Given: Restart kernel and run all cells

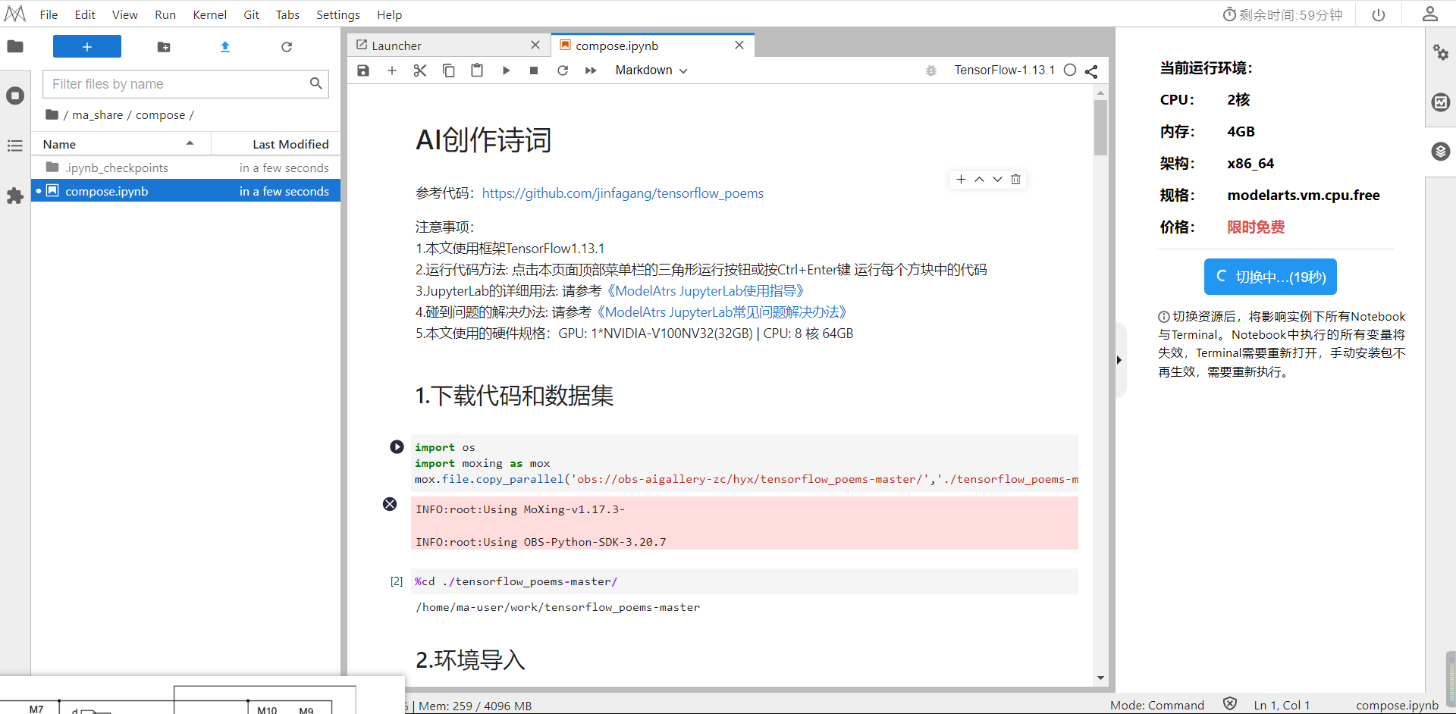Looking at the screenshot, I should click(591, 70).
